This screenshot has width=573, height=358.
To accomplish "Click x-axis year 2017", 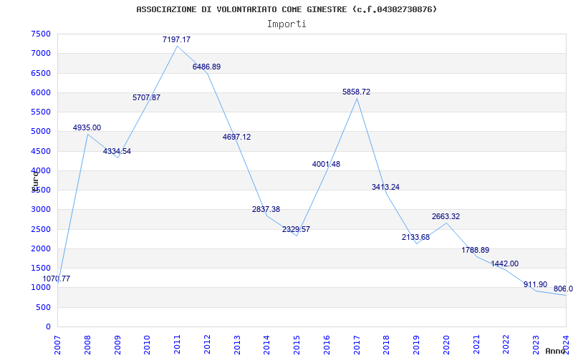I will coord(357,344).
